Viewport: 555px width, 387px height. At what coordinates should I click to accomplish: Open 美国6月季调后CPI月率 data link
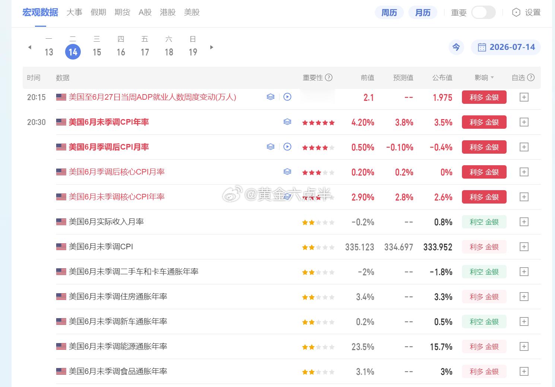[109, 147]
